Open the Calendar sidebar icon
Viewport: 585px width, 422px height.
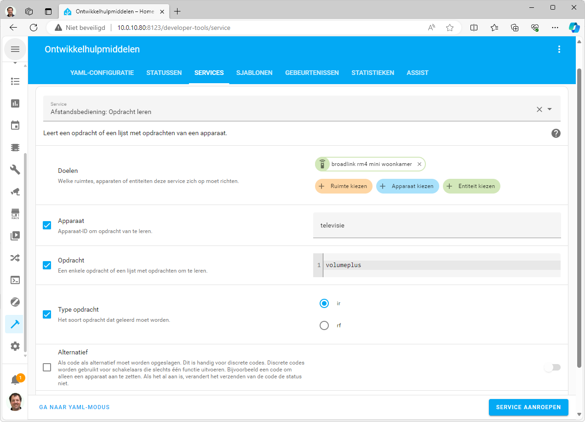[x=15, y=125]
